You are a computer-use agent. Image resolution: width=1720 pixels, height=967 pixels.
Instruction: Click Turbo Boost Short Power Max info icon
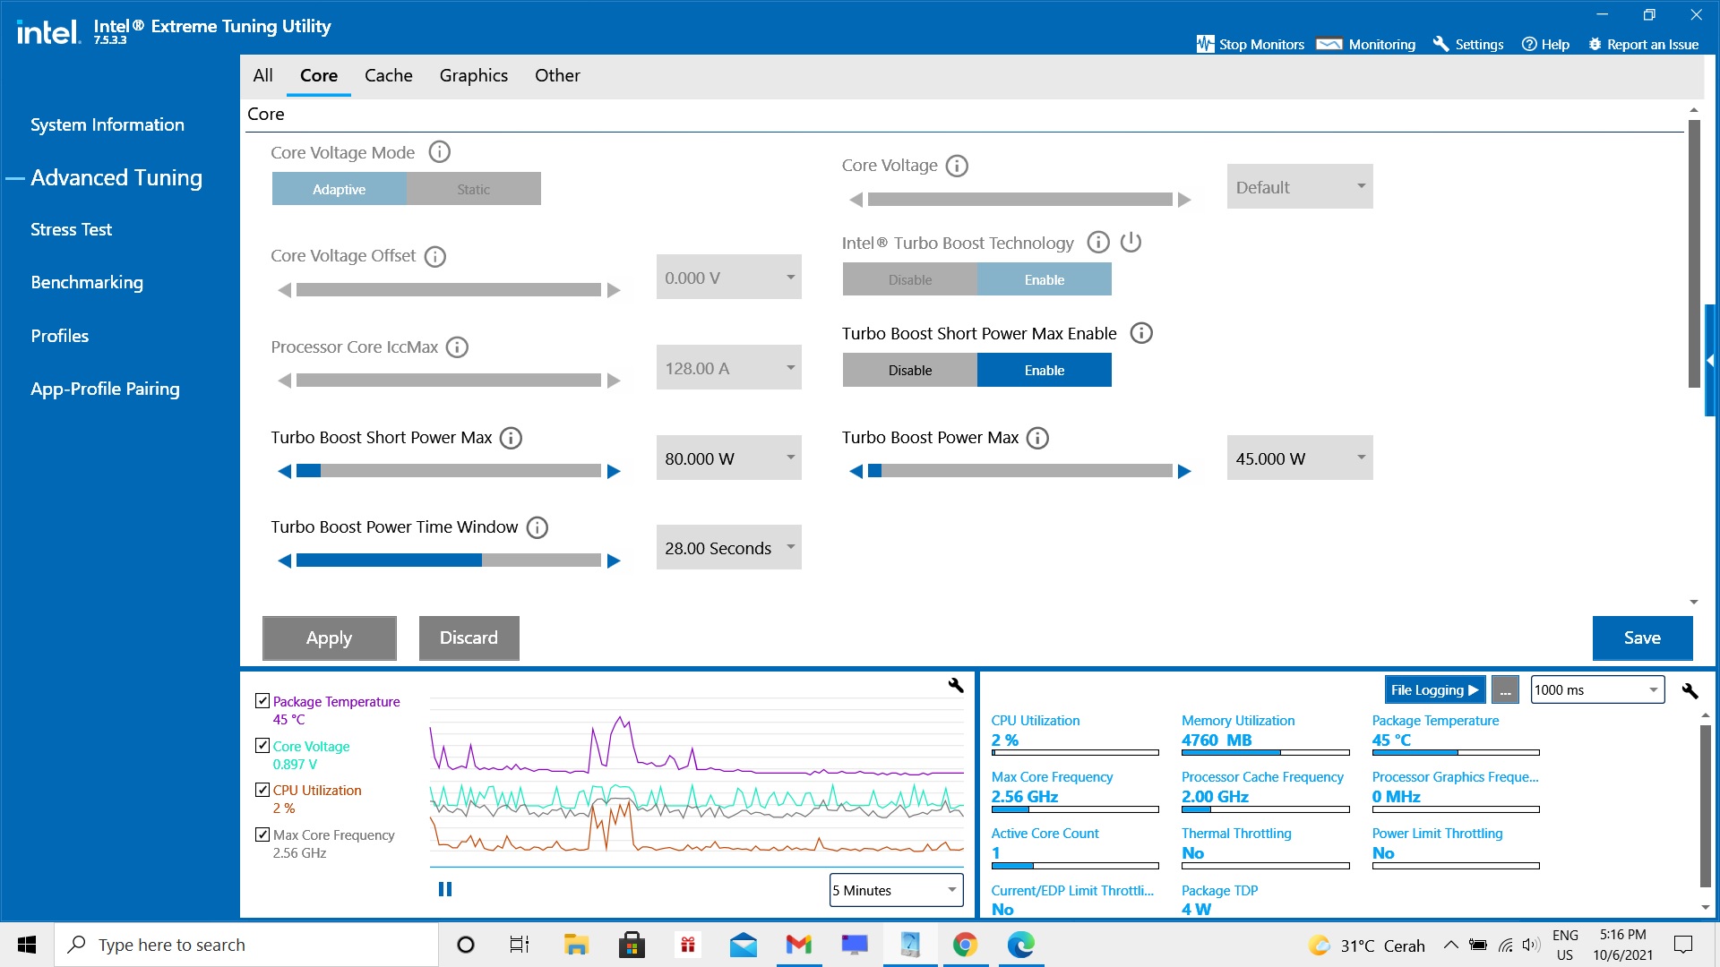pos(511,438)
